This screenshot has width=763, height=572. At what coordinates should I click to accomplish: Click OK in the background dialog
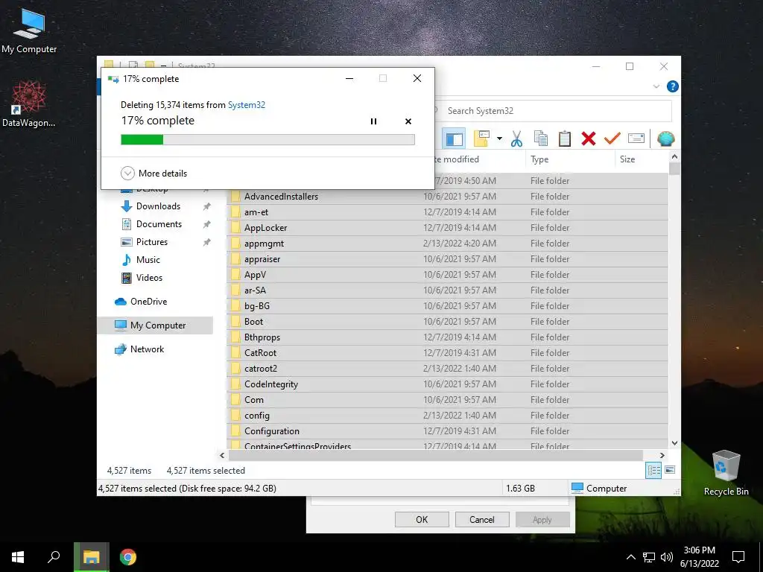coord(422,519)
